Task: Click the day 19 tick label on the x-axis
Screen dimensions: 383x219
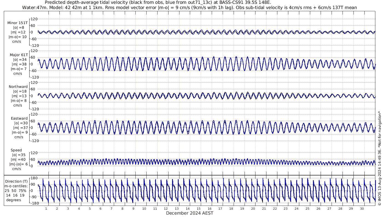Action: pyautogui.click(x=242, y=209)
